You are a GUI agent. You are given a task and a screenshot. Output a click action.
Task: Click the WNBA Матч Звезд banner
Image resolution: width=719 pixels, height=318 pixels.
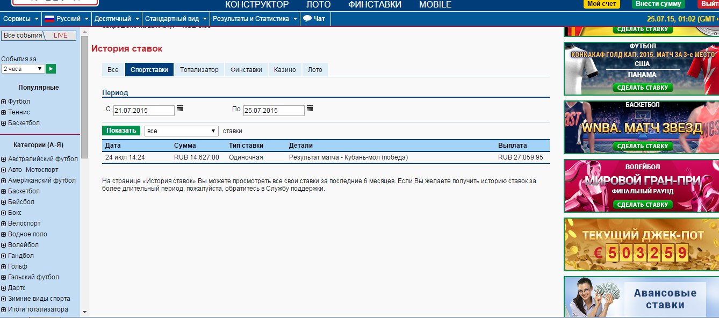pyautogui.click(x=642, y=128)
